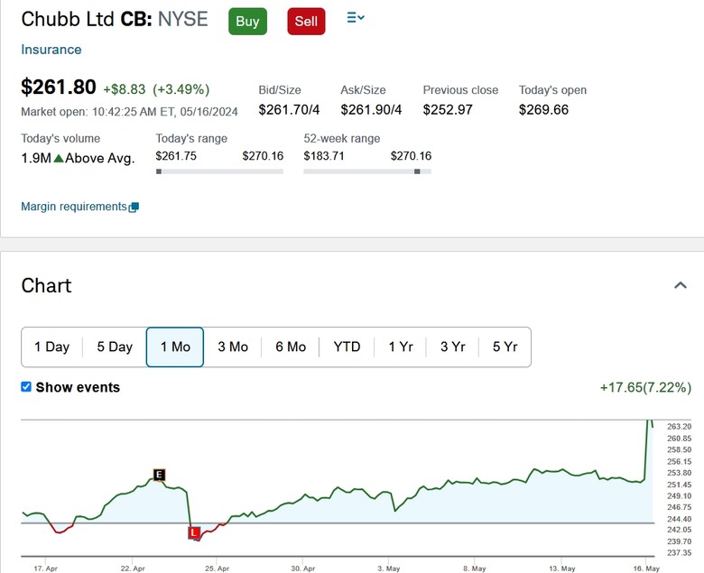
Task: Click the red L event marker
Action: [194, 532]
